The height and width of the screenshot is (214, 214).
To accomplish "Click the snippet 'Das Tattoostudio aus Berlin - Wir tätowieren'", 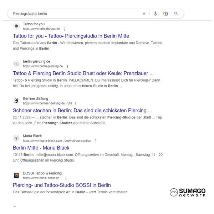I will point(88,46).
